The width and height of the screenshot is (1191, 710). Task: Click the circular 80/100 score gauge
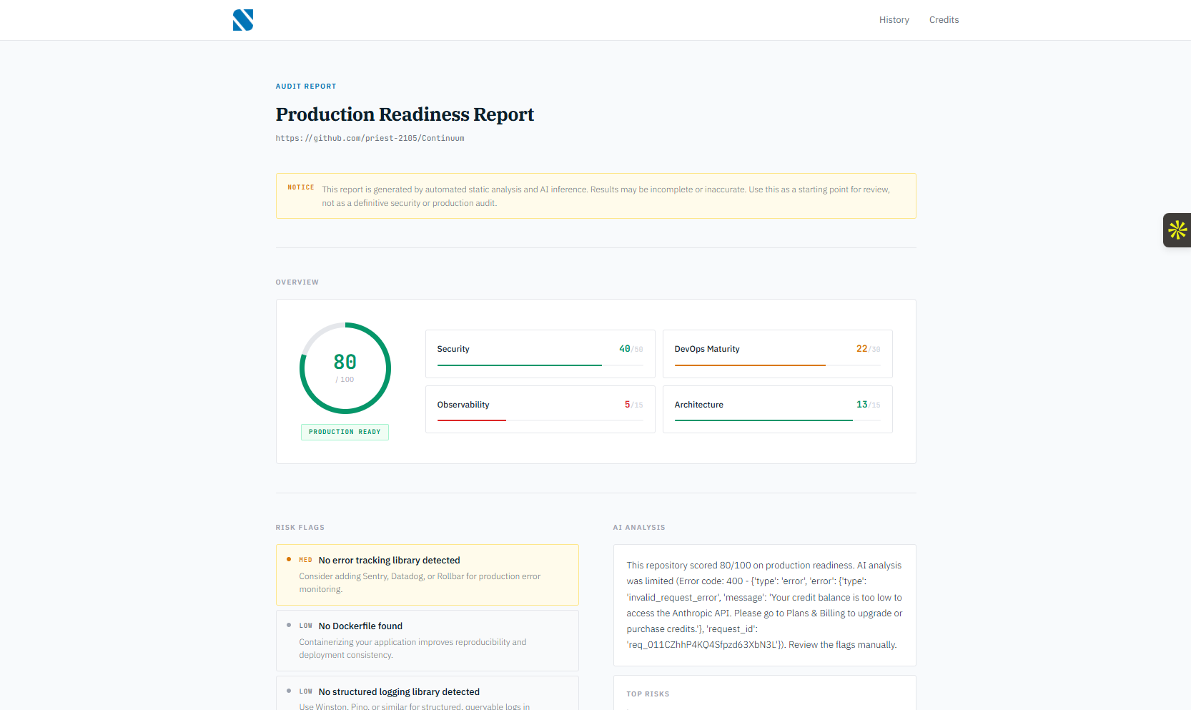tap(345, 368)
